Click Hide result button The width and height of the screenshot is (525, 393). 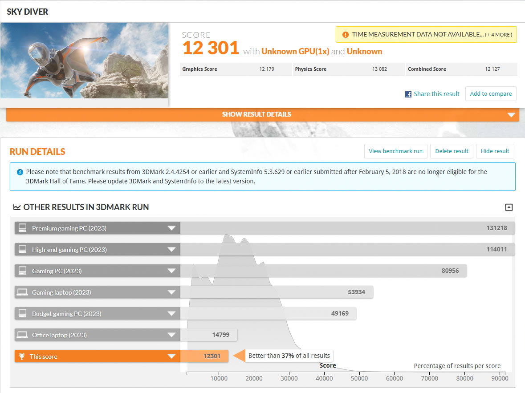tap(495, 151)
